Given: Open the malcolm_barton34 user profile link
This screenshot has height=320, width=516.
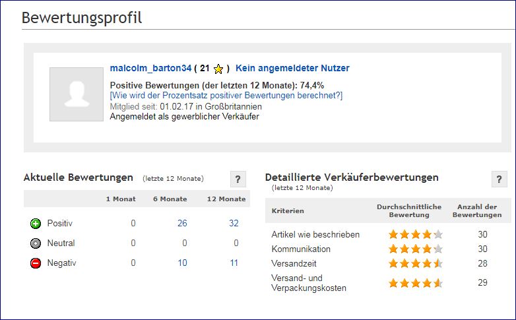Looking at the screenshot, I should (150, 68).
